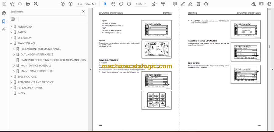274x132 pixels.
Task: Expand OUTLINE OF MAINTENANCE bookmark
Action: coord(14,55)
